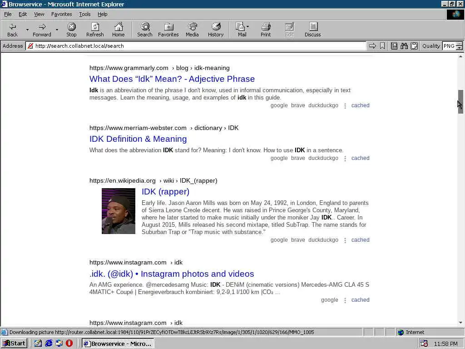Screen dimensions: 465x349
Task: Stop loading the page
Action: [x=71, y=30]
